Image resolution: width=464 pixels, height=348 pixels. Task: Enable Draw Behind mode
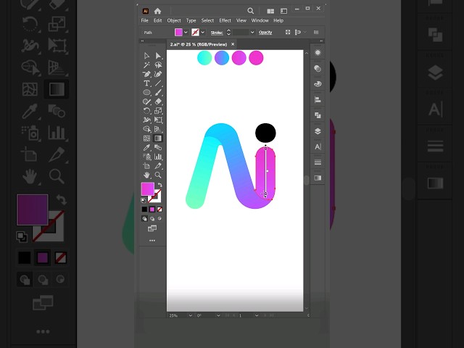tap(152, 219)
